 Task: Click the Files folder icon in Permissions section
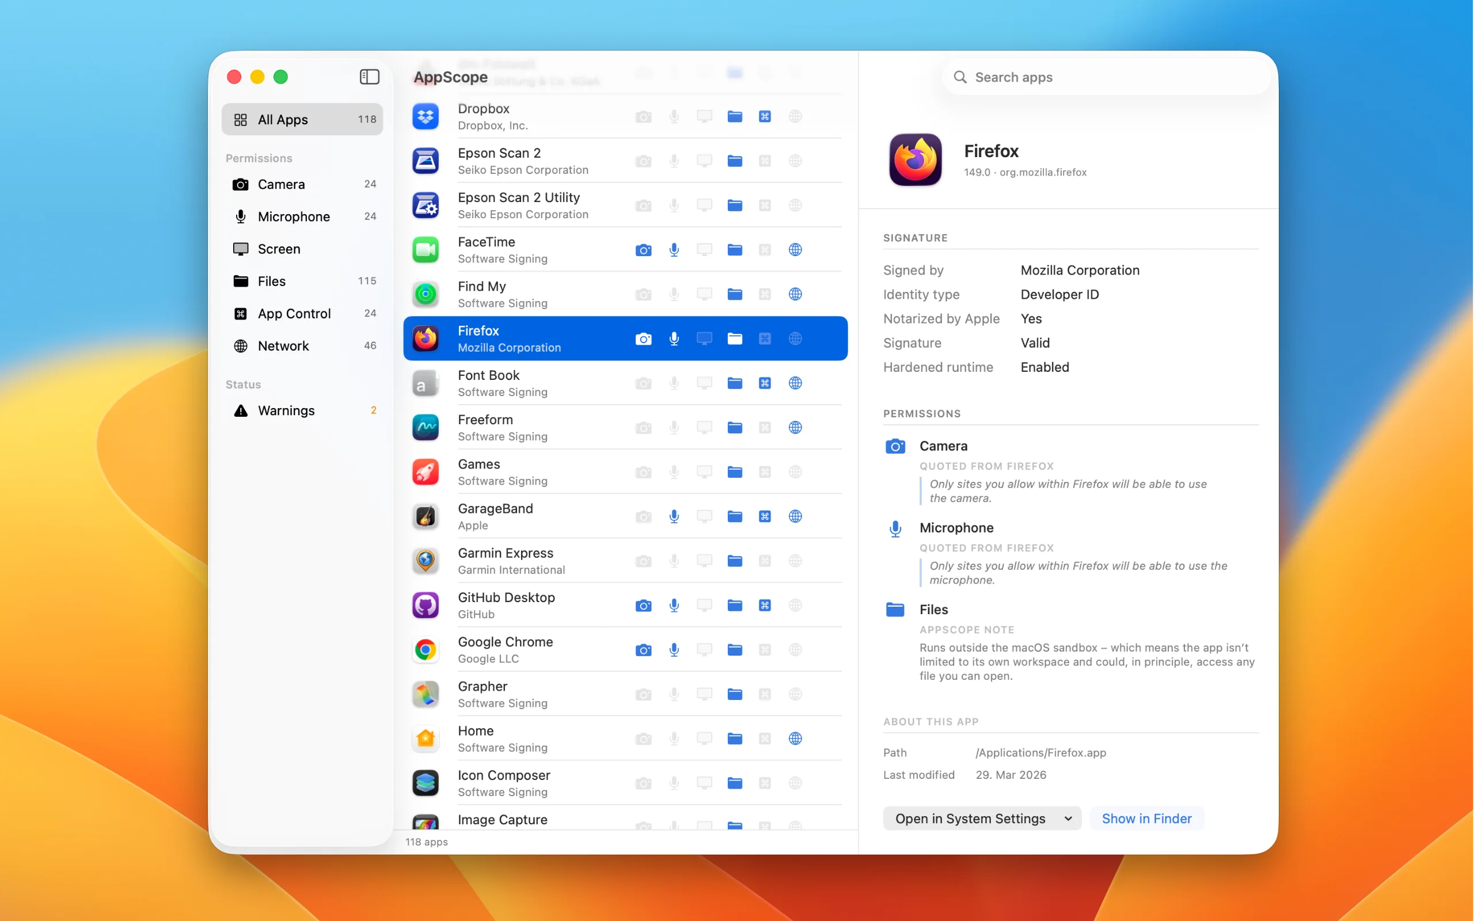click(x=895, y=609)
